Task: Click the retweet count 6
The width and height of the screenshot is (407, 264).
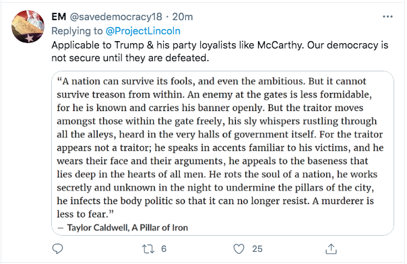Action: pyautogui.click(x=164, y=249)
